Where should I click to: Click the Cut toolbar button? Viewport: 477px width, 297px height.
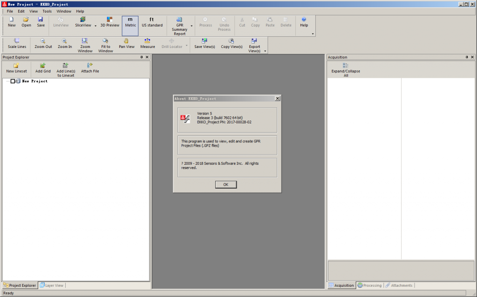242,22
